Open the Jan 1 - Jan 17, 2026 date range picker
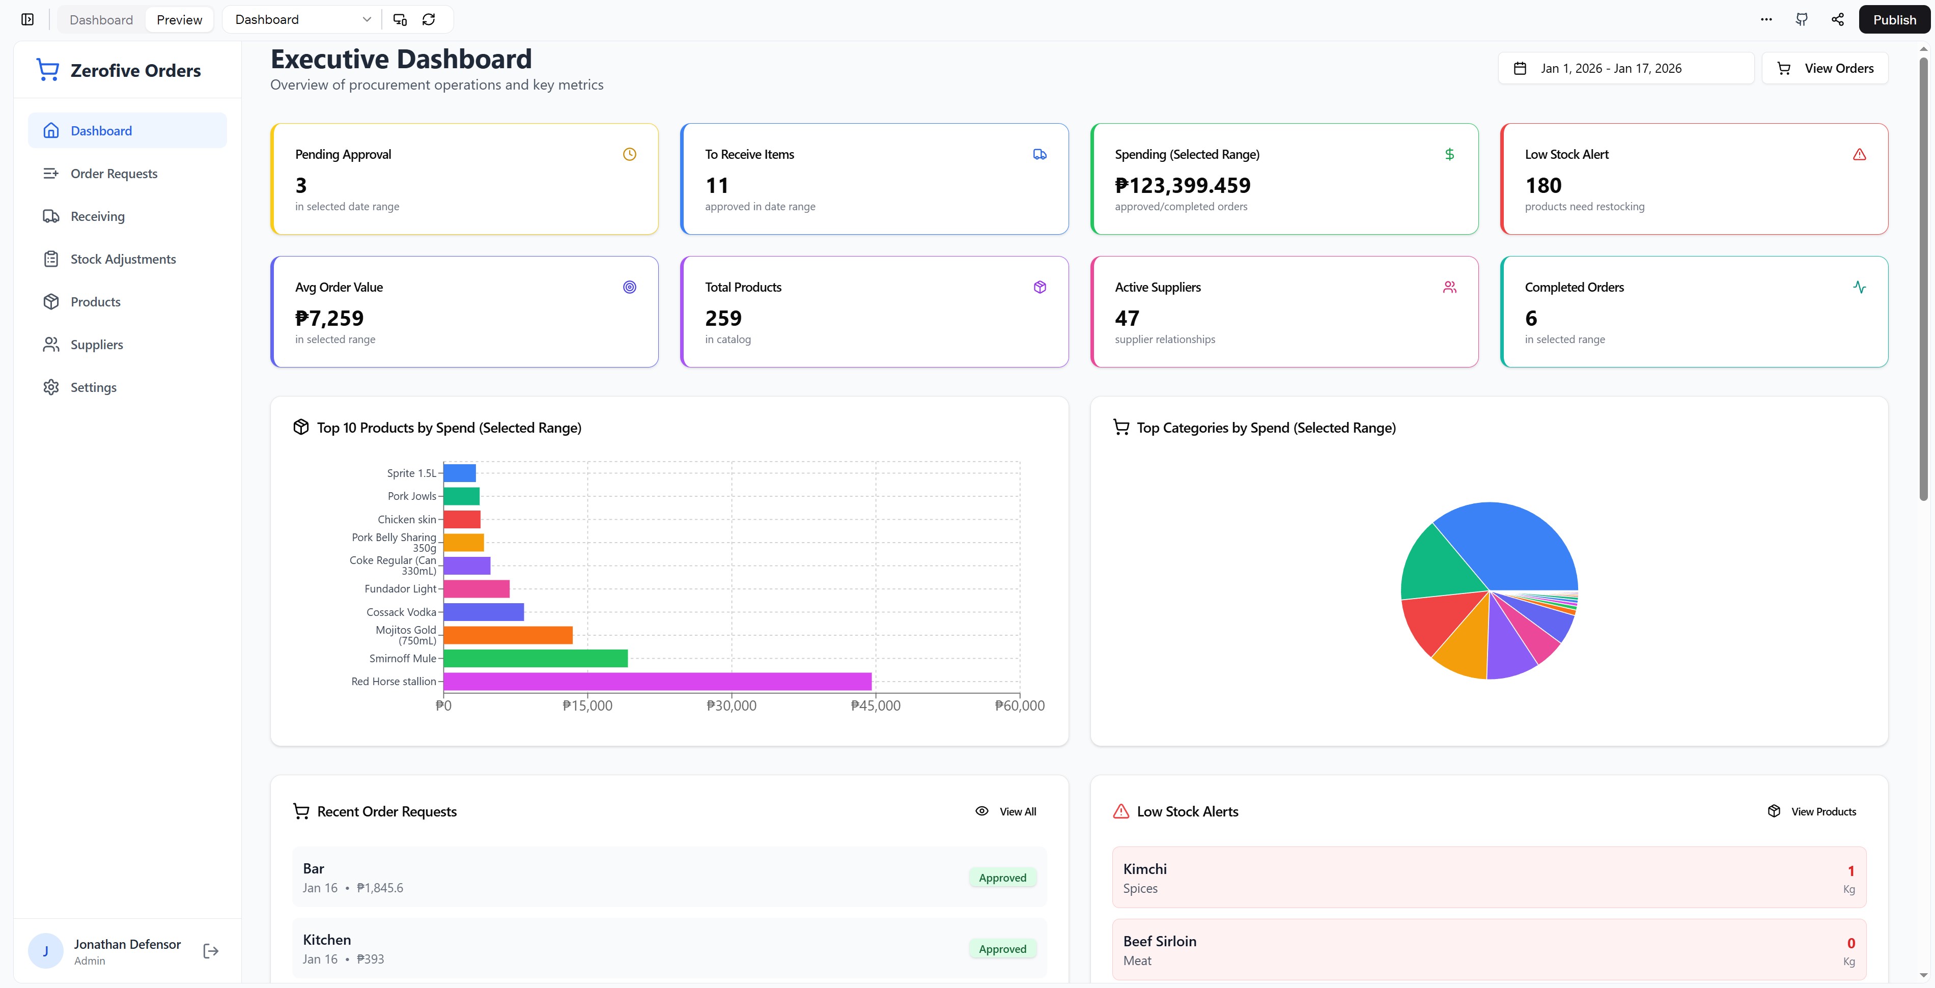Image resolution: width=1935 pixels, height=988 pixels. [x=1625, y=68]
